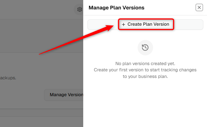Click the "to your business plan." text line
The image size is (207, 127).
(x=145, y=76)
